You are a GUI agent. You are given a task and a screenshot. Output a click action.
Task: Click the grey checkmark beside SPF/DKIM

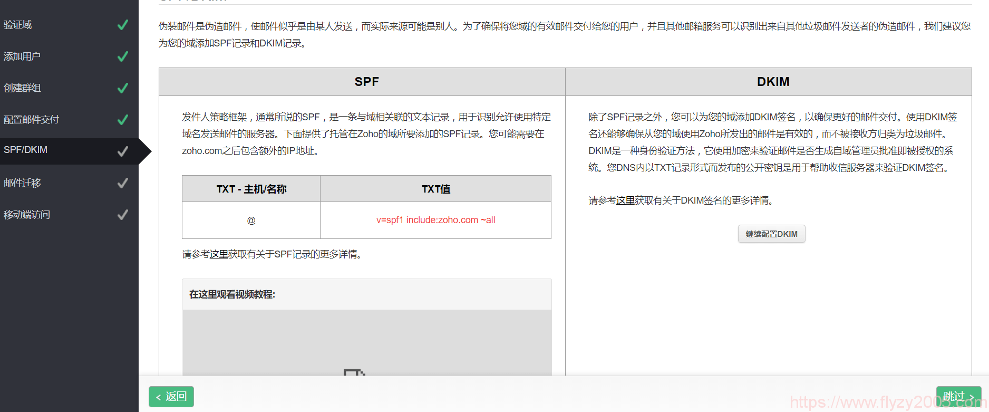click(x=123, y=151)
